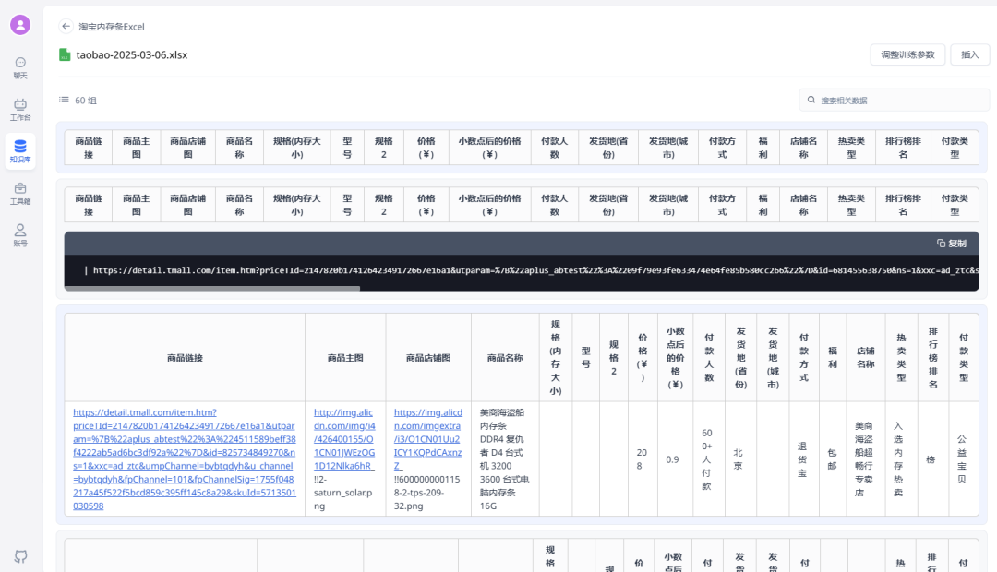Click the 0.9 decimal price cell

(x=673, y=459)
